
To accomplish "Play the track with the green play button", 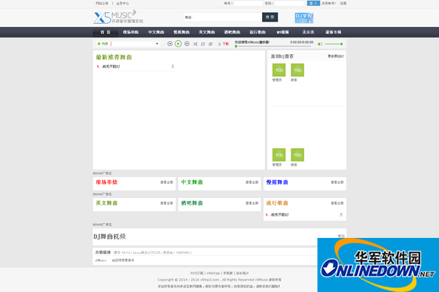I will (x=178, y=44).
